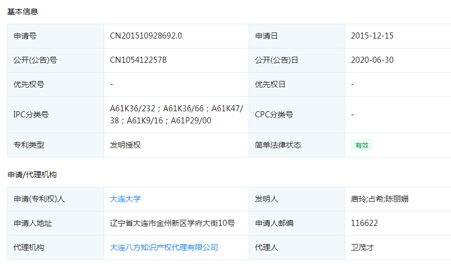The width and height of the screenshot is (451, 271).
Task: Click the 代理机构 field label
Action: tap(29, 247)
